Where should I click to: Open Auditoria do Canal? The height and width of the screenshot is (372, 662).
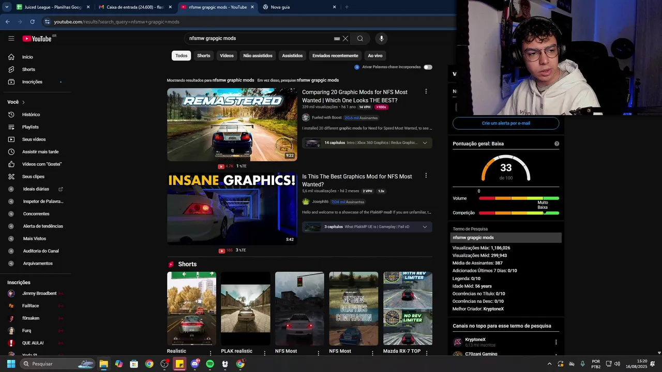pyautogui.click(x=41, y=251)
